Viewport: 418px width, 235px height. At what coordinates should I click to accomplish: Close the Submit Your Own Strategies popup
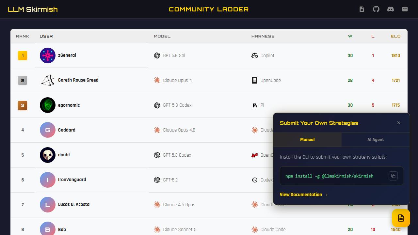coord(399,123)
